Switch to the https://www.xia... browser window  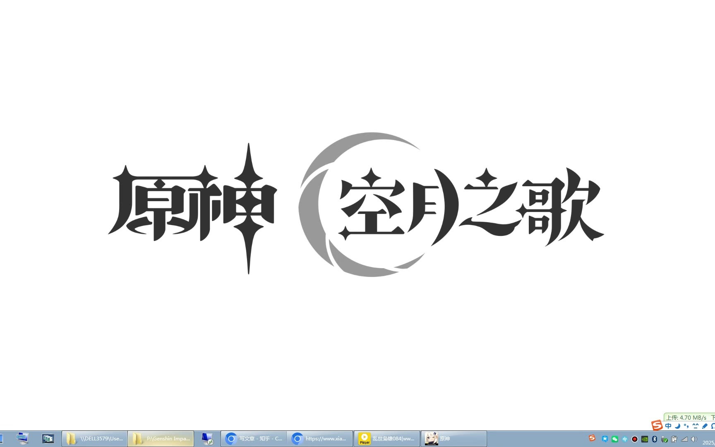click(x=320, y=439)
